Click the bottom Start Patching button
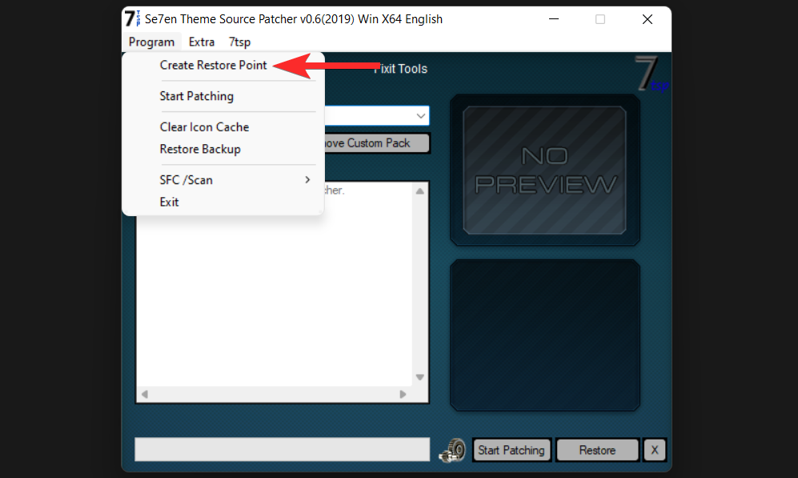Screen dimensions: 798x478 click(x=511, y=450)
